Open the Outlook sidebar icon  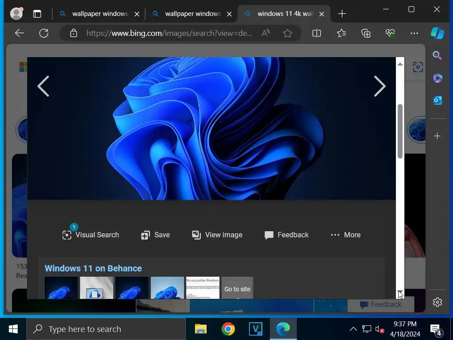[x=438, y=100]
